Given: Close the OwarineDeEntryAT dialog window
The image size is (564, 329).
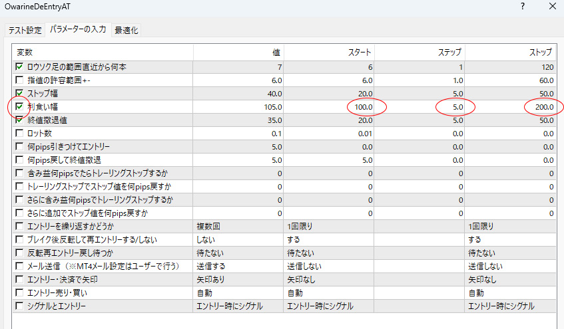Looking at the screenshot, I should point(551,7).
